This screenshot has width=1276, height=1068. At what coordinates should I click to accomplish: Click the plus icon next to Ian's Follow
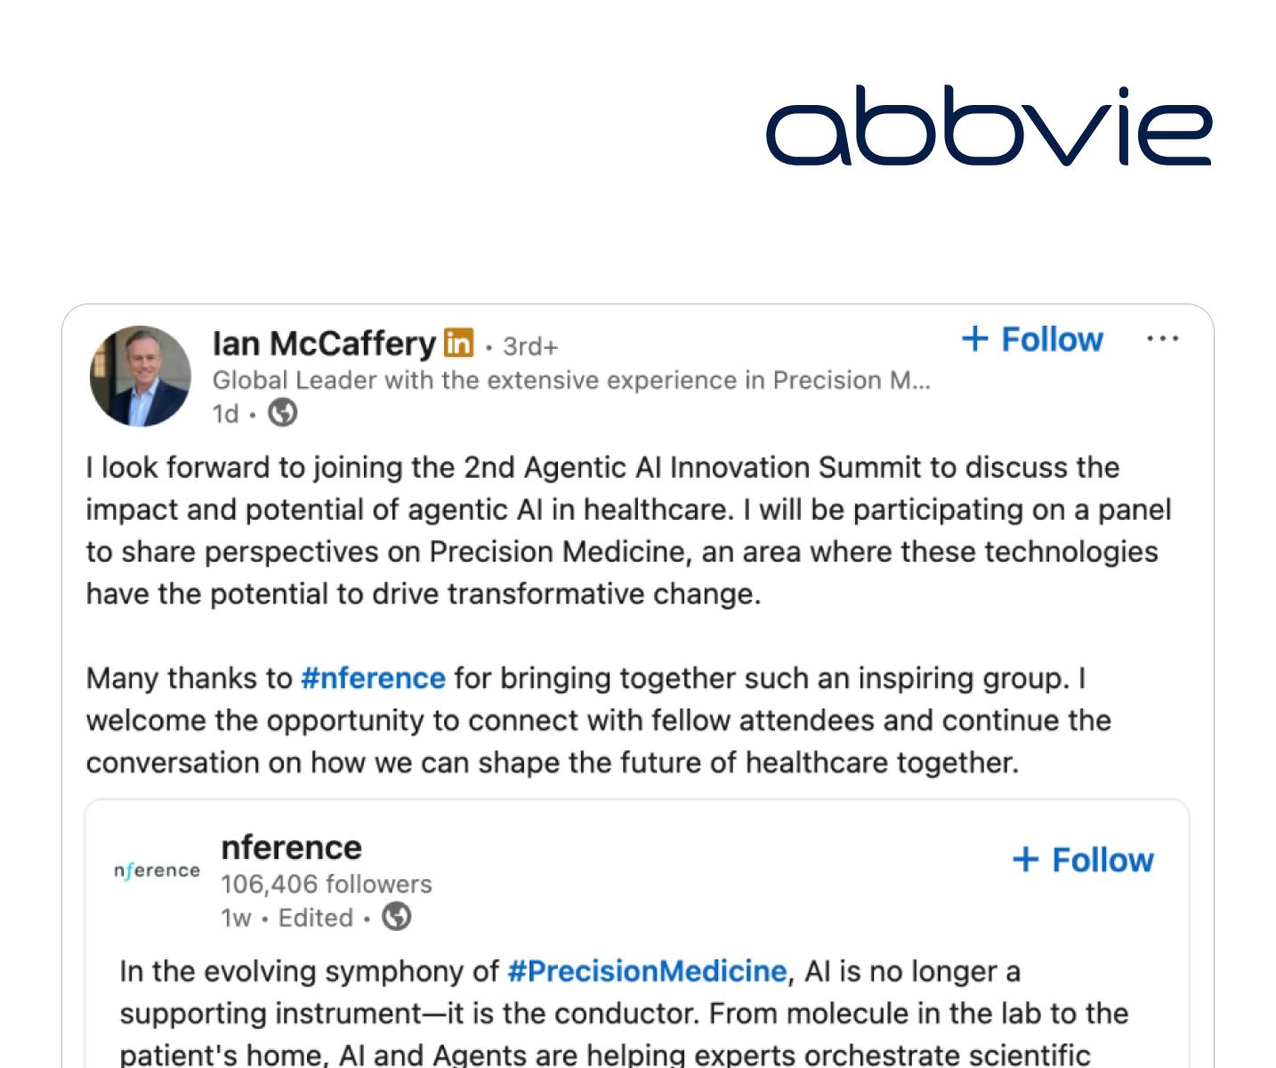(975, 339)
